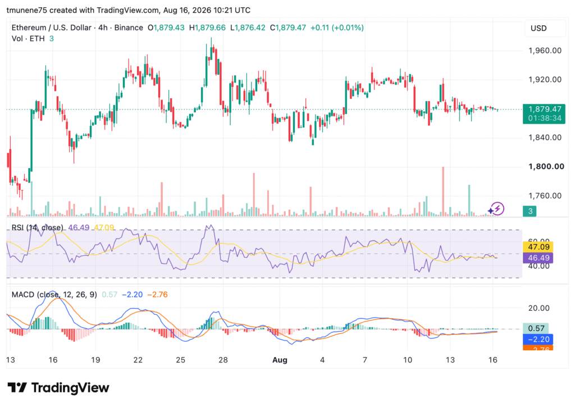Click the high price value H1,879.66
Image resolution: width=575 pixels, height=407 pixels.
(x=207, y=28)
